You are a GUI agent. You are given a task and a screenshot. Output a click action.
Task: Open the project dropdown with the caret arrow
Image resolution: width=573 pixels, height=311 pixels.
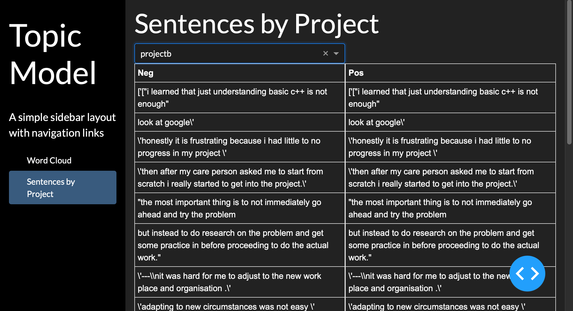coord(336,53)
